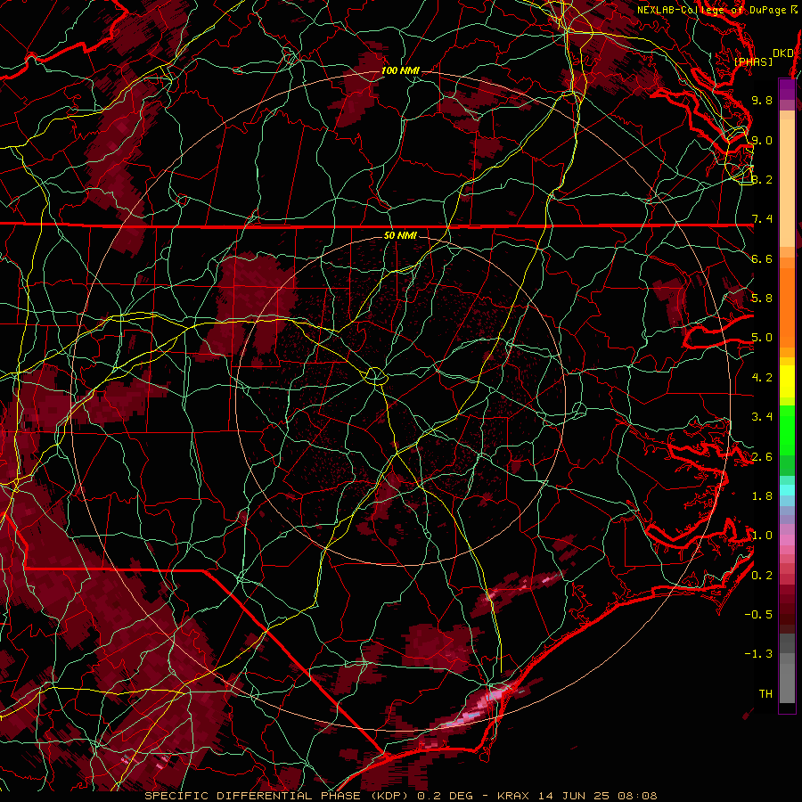Click the 9.8 scale value
The image size is (802, 802).
762,100
